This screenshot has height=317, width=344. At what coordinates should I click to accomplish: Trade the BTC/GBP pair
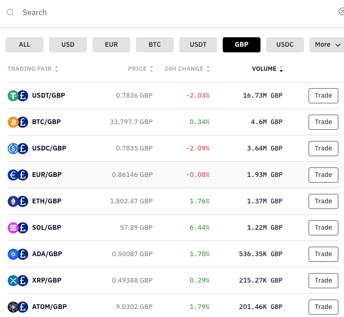323,122
